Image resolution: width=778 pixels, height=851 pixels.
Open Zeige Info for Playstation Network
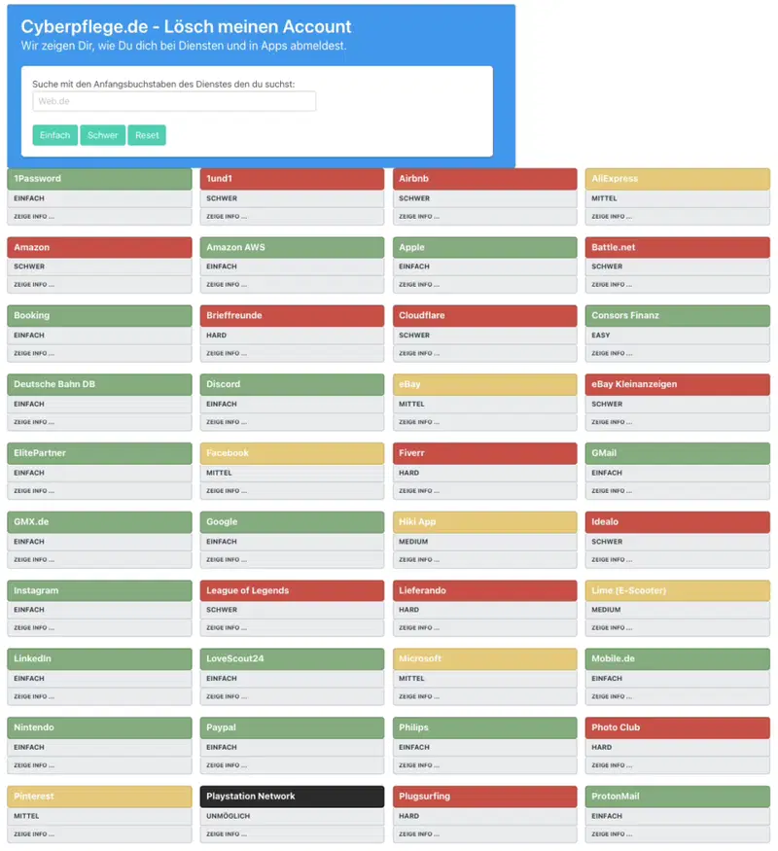[x=292, y=834]
